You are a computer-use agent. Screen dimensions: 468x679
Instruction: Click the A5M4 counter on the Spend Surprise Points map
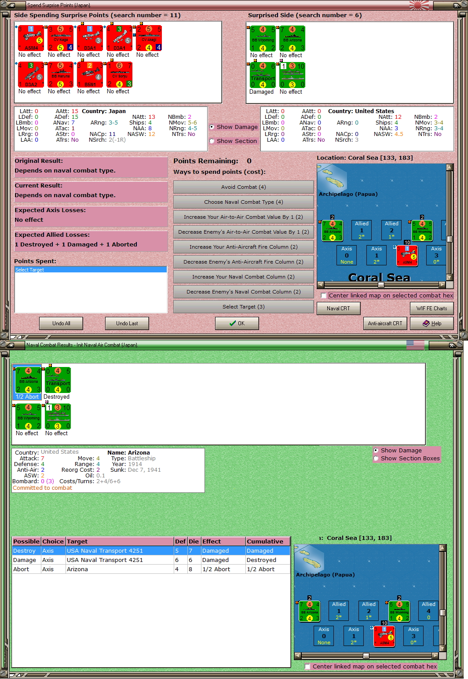[x=407, y=256]
